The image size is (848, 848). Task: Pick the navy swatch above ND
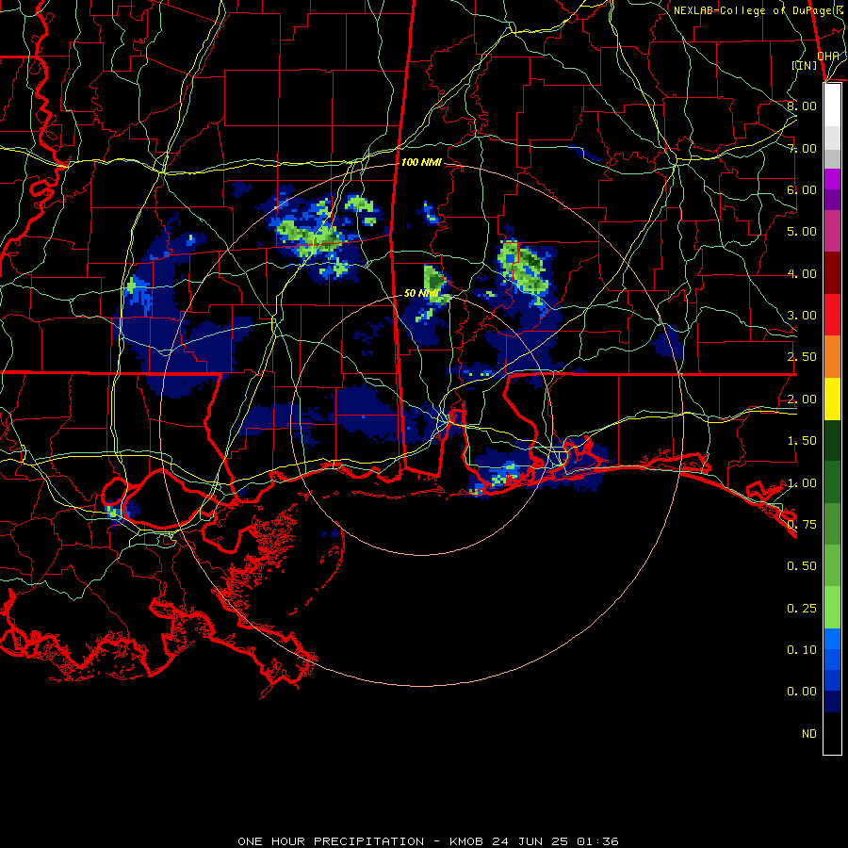coord(832,702)
